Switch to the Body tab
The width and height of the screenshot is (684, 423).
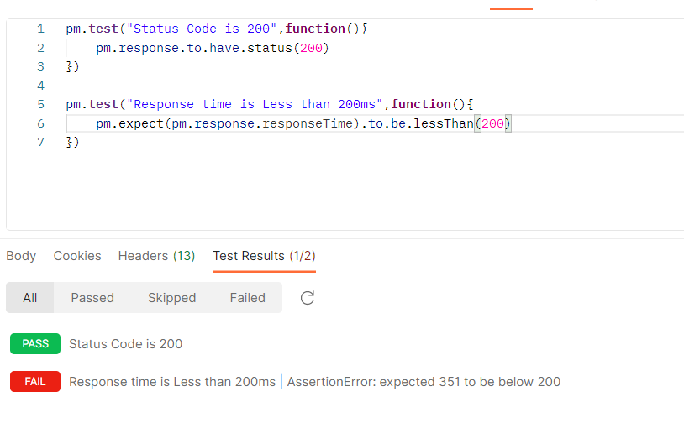coord(21,256)
